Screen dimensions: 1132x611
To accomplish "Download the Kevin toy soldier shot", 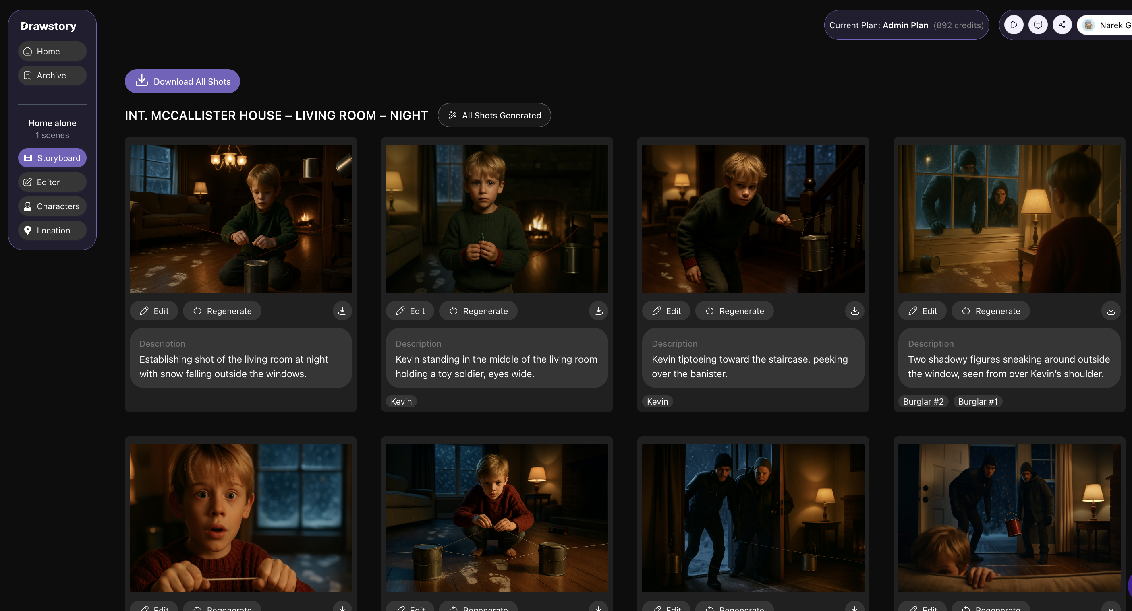I will pos(599,311).
